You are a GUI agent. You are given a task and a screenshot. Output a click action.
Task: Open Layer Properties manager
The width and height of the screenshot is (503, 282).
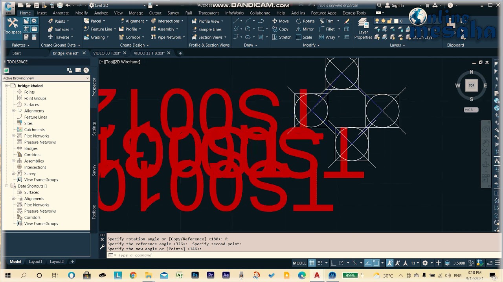(x=363, y=29)
